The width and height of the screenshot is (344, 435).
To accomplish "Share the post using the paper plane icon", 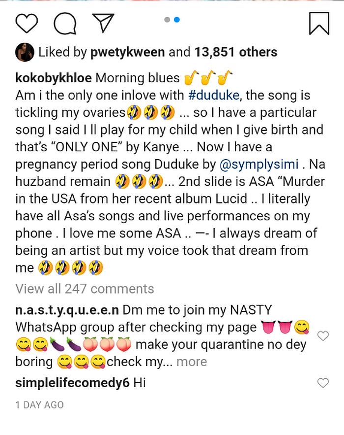I will click(103, 23).
